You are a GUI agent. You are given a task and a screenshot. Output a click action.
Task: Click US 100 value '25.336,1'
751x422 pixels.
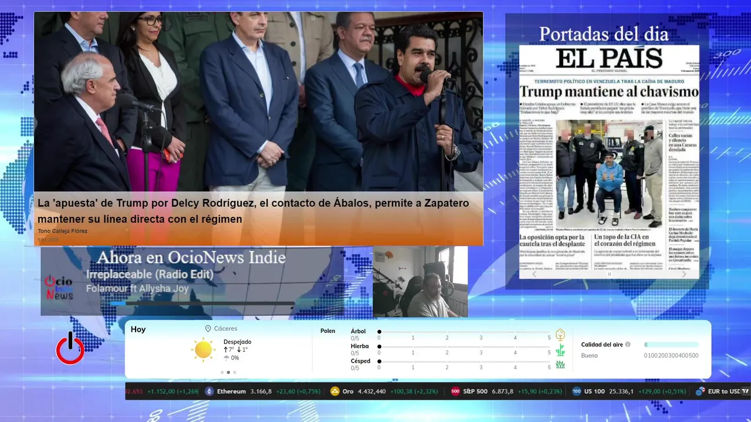click(x=621, y=392)
